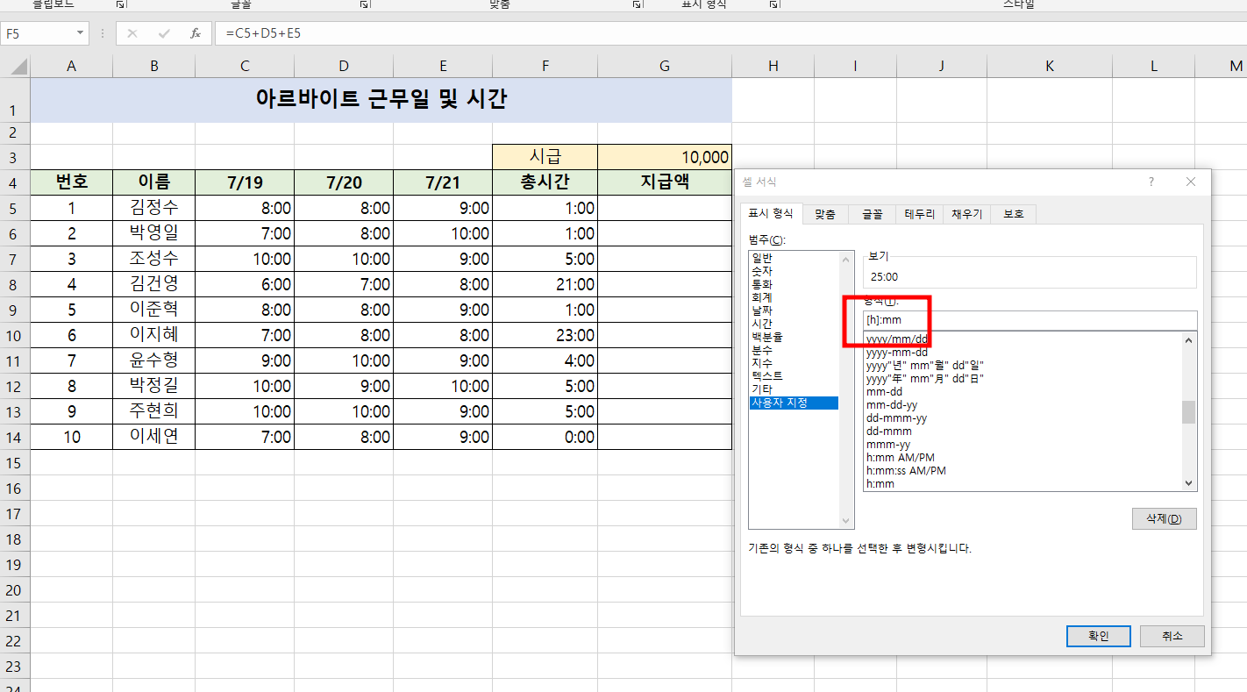Viewport: 1247px width, 692px height.
Task: Switch to the 보호 tab
Action: [x=1014, y=214]
